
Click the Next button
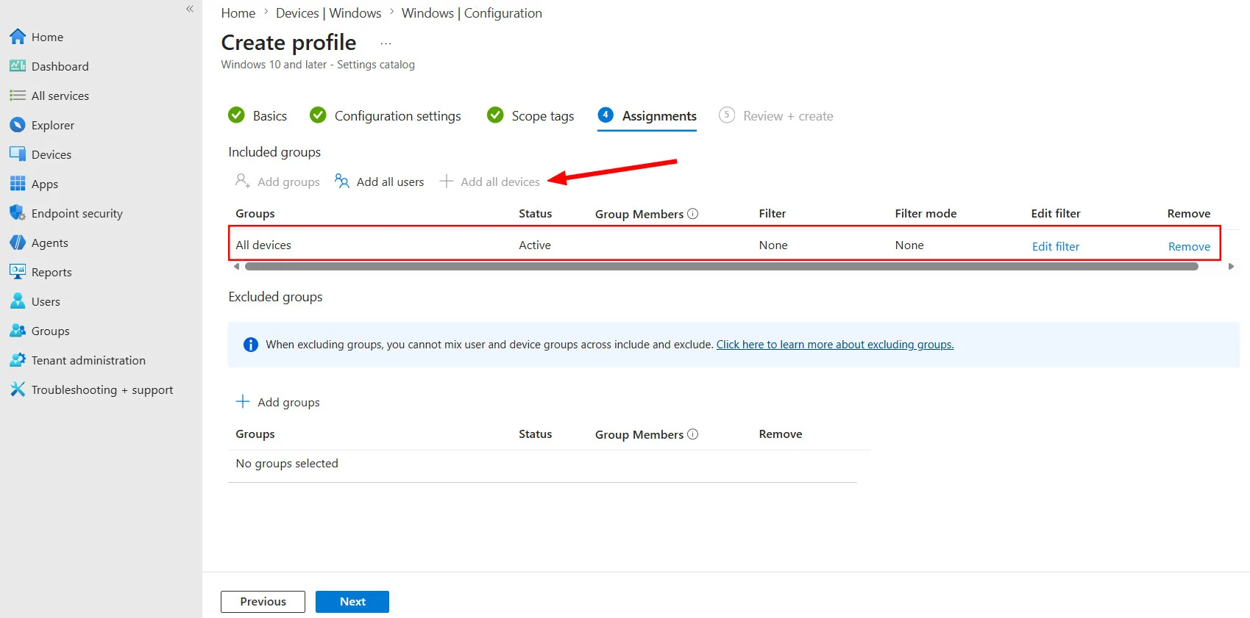tap(352, 601)
